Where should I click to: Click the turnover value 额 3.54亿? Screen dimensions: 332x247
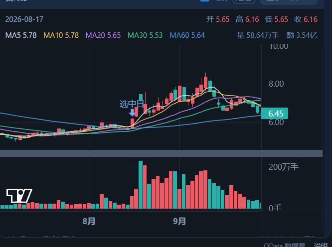(x=302, y=35)
